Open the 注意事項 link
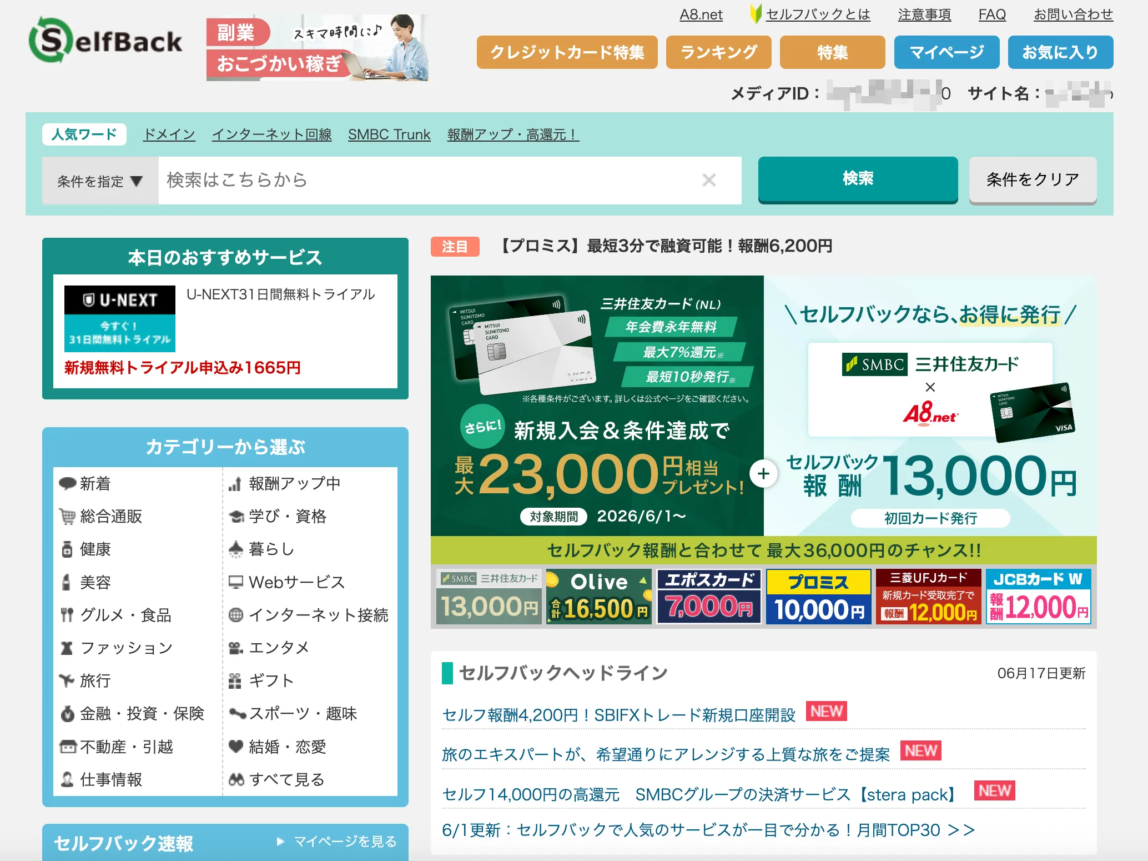This screenshot has width=1148, height=861. pyautogui.click(x=924, y=14)
